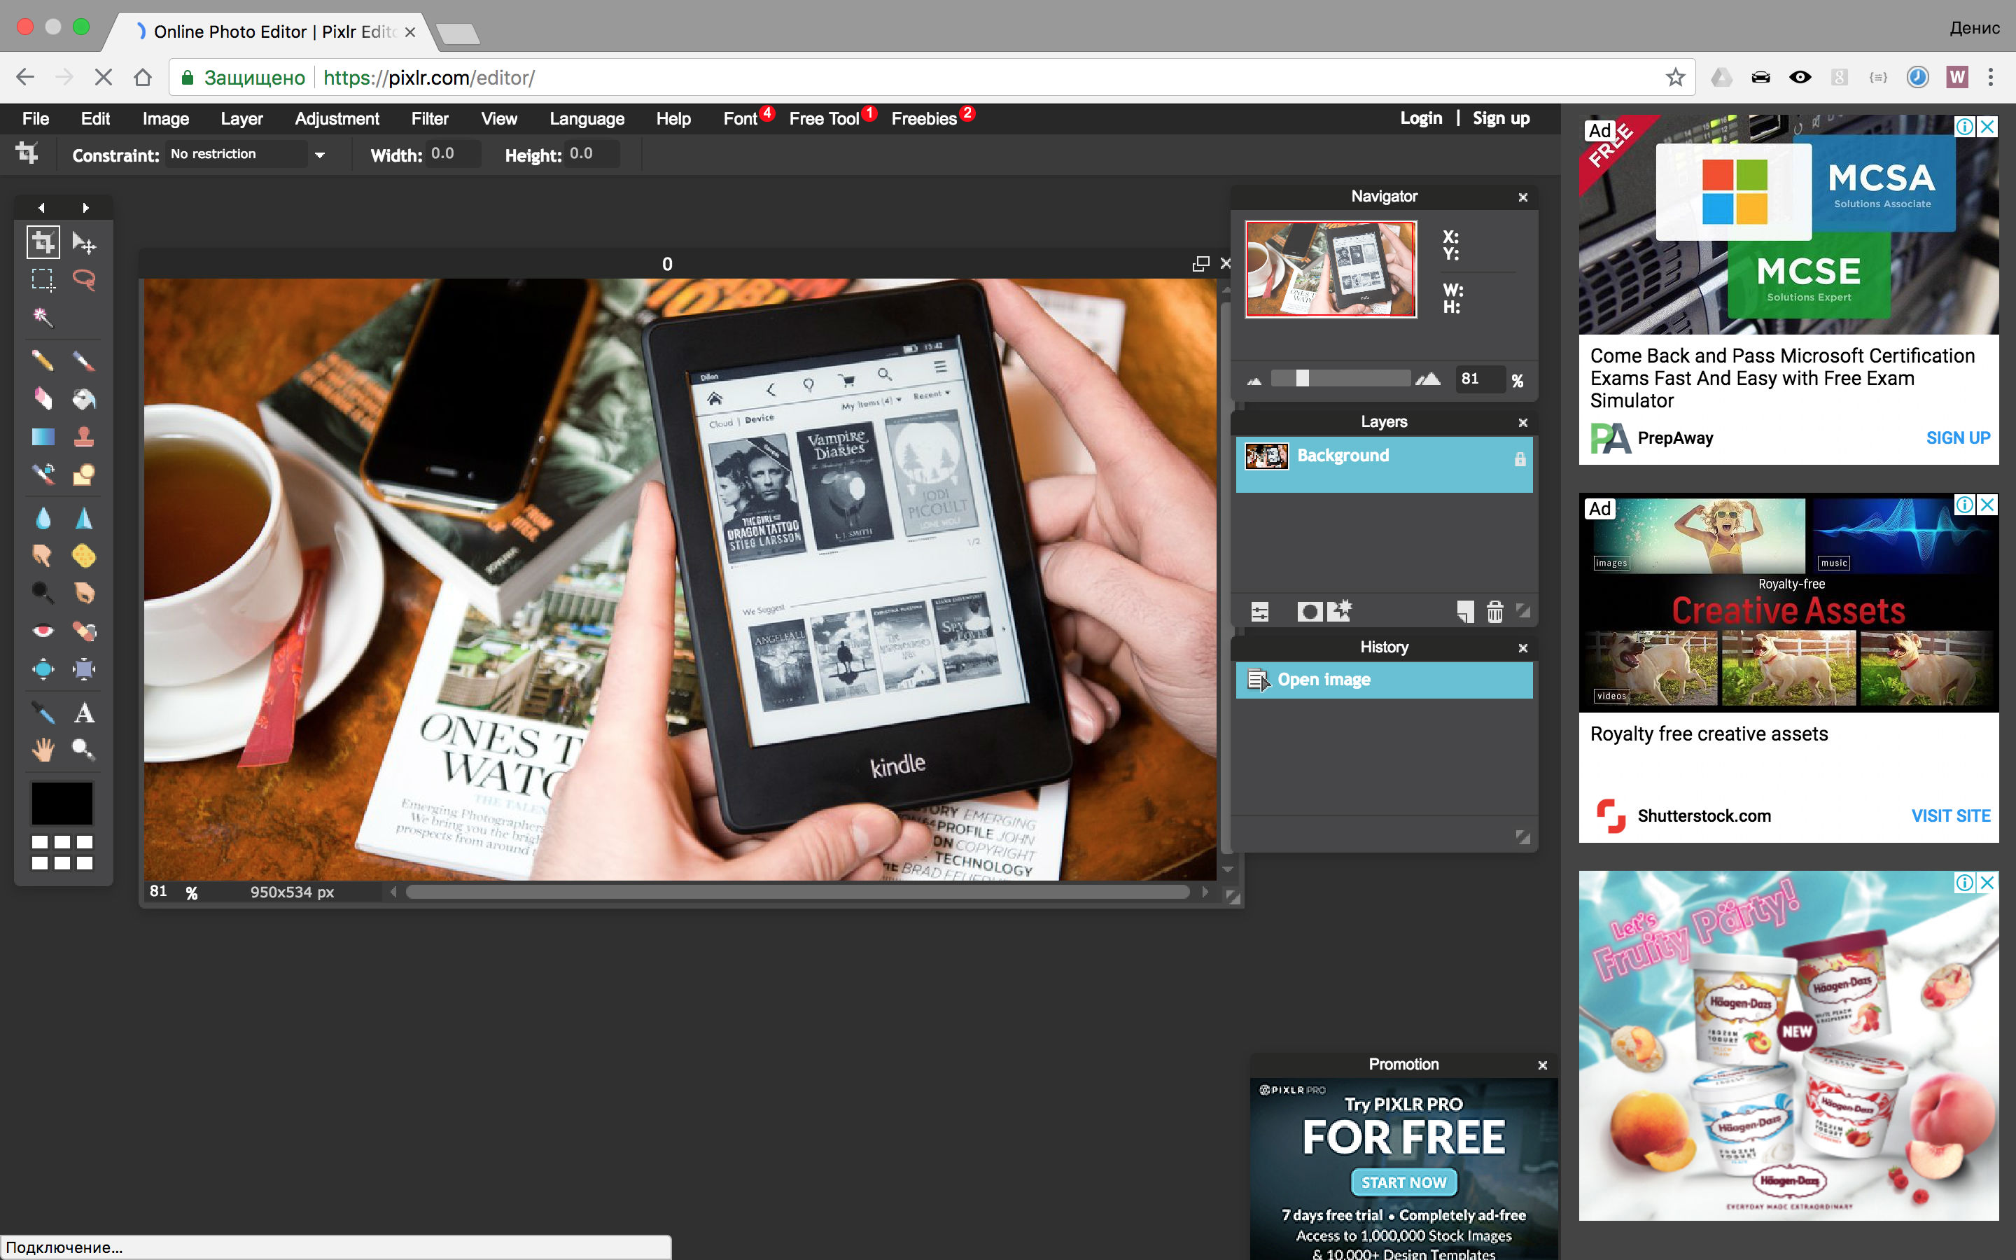Open the Adjustment menu
2016x1260 pixels.
pyautogui.click(x=337, y=118)
